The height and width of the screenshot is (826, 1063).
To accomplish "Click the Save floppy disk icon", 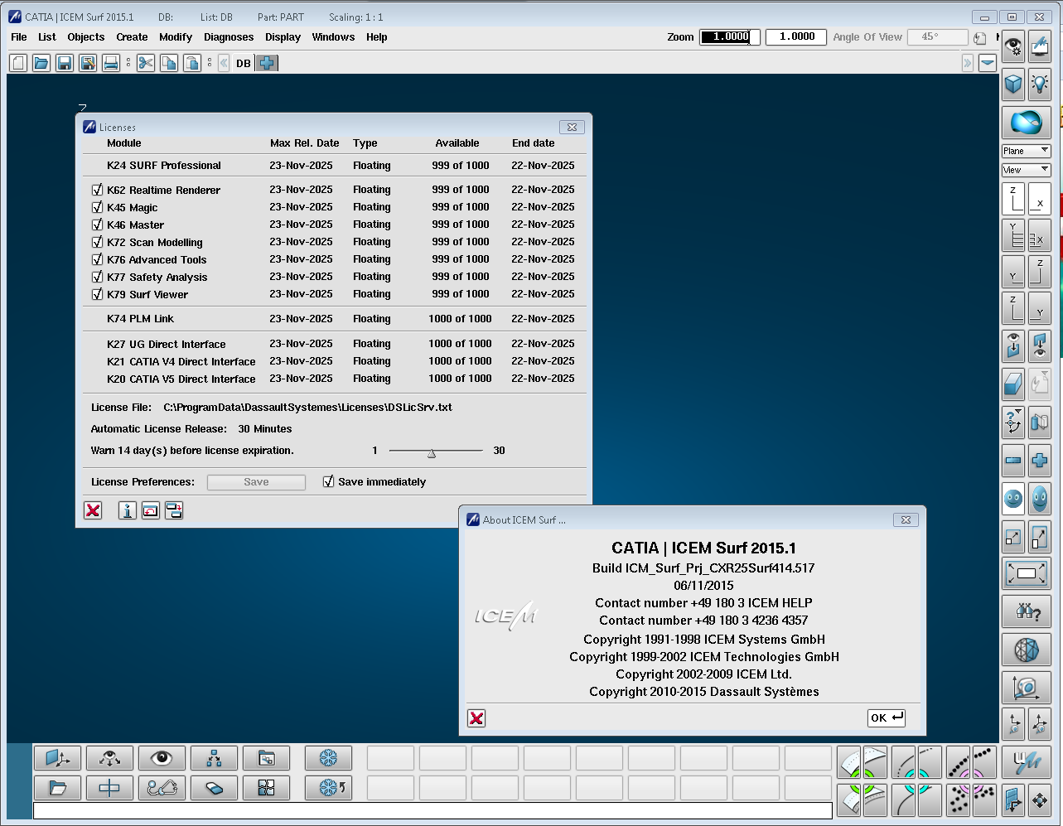I will [x=65, y=63].
